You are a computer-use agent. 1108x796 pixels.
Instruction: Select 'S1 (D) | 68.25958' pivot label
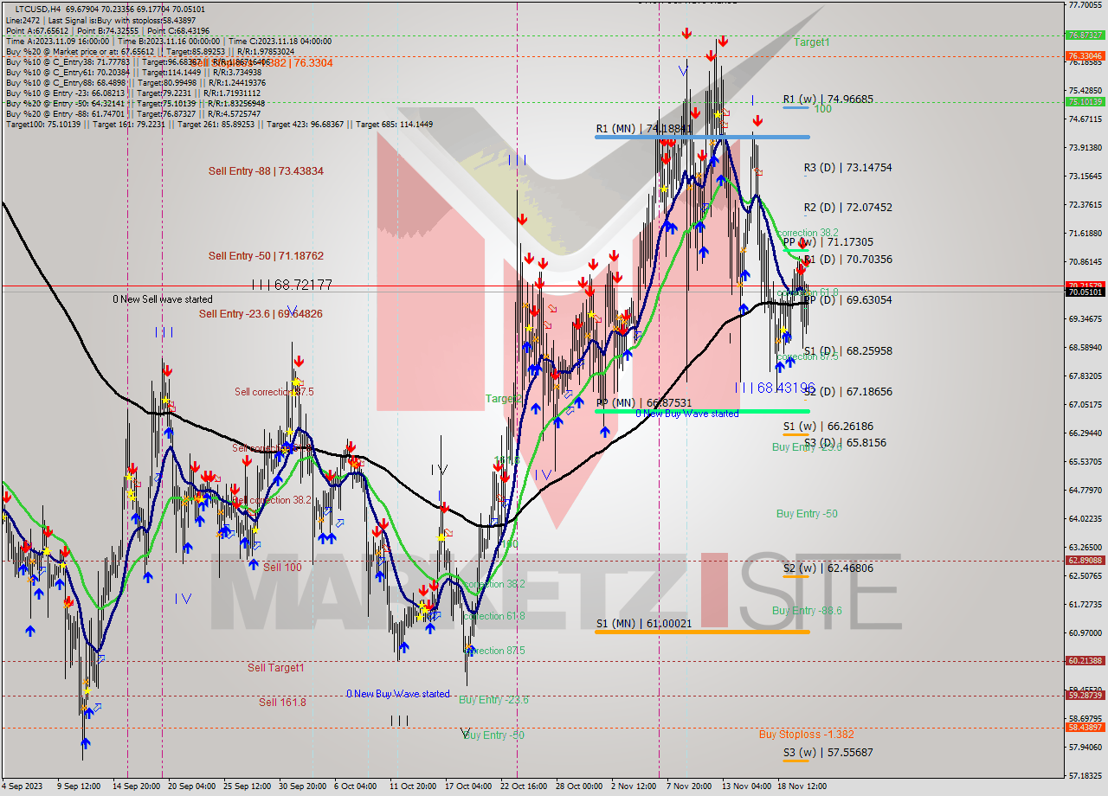(x=847, y=351)
